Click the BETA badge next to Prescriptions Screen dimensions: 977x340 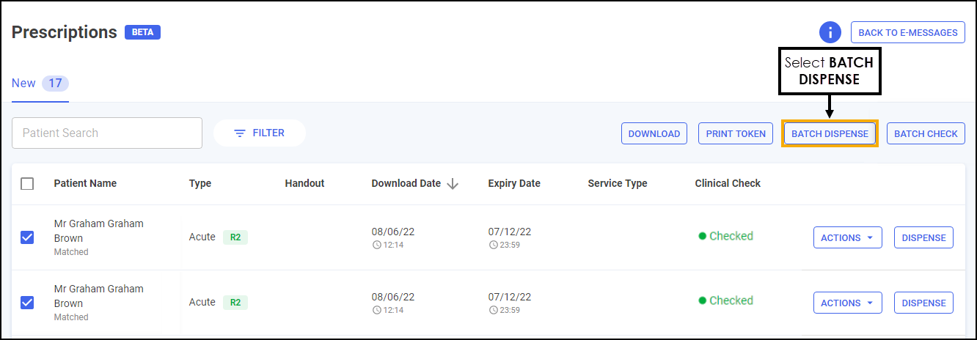point(142,32)
